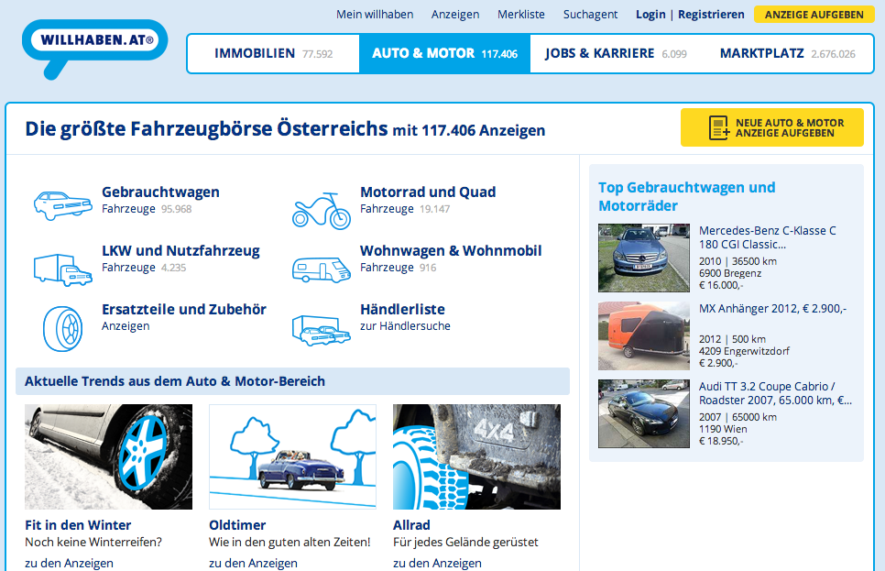Select the Auto & Motor tab
The image size is (885, 571).
click(x=444, y=54)
